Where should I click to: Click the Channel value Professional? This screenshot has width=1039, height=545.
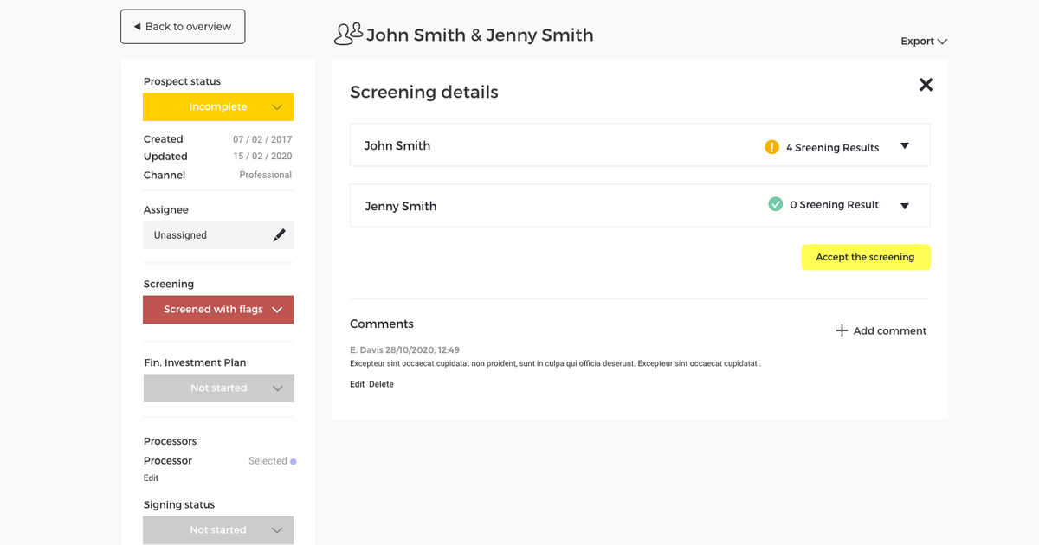pos(266,175)
